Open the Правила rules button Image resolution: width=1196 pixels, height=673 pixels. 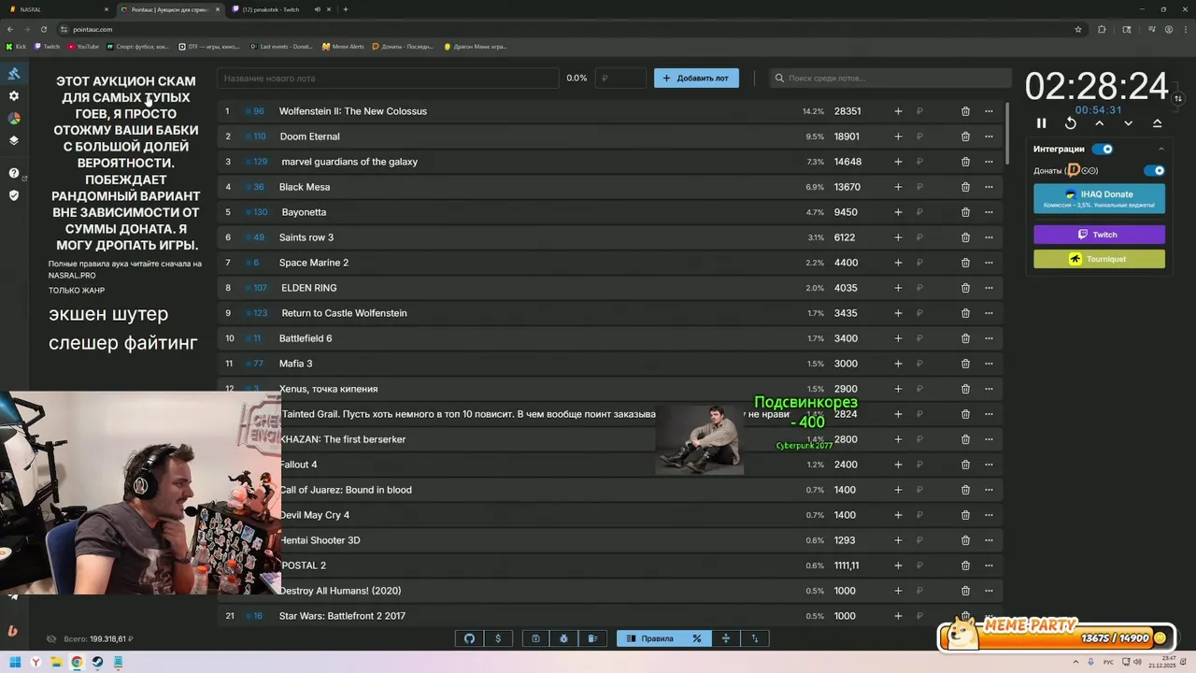(x=649, y=638)
